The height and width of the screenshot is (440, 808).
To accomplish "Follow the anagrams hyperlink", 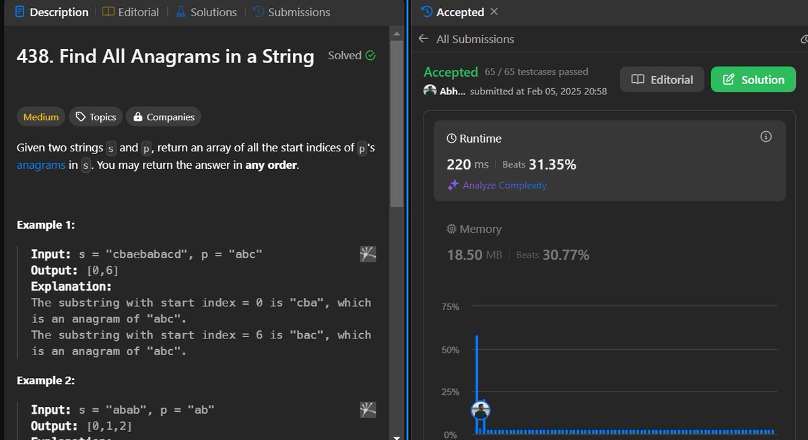I will pyautogui.click(x=41, y=164).
